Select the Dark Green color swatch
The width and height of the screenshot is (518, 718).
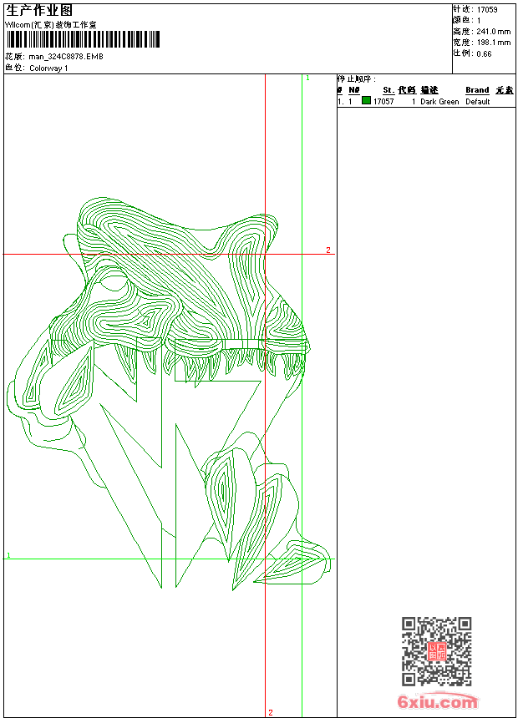click(x=366, y=101)
